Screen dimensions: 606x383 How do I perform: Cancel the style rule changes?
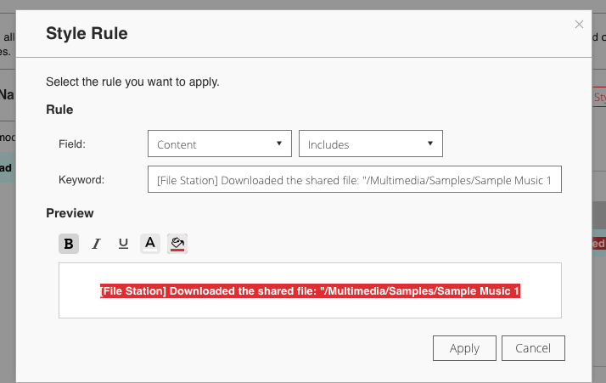(533, 348)
